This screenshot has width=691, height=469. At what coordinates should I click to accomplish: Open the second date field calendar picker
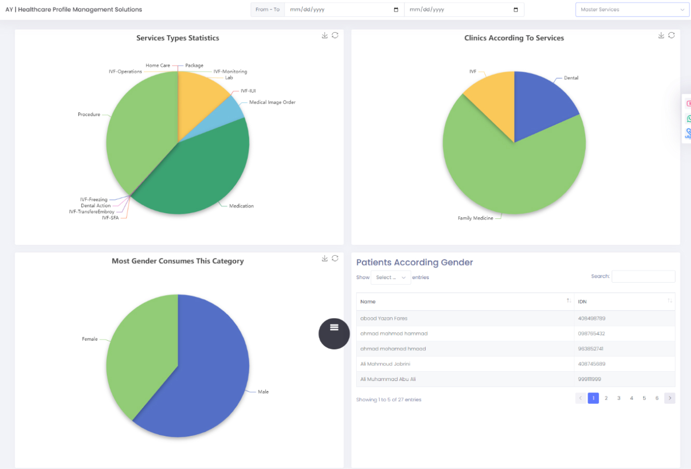[x=515, y=10]
